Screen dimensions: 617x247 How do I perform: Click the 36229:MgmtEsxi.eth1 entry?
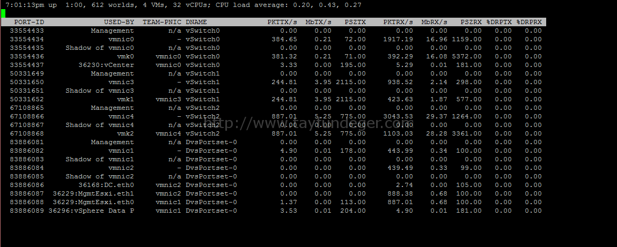coord(93,193)
